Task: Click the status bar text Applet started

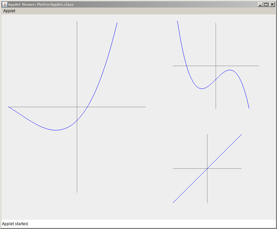Action: (14, 224)
